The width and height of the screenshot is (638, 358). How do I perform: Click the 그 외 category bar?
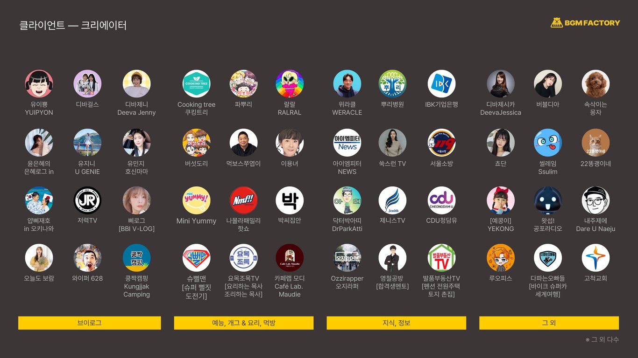coord(549,323)
